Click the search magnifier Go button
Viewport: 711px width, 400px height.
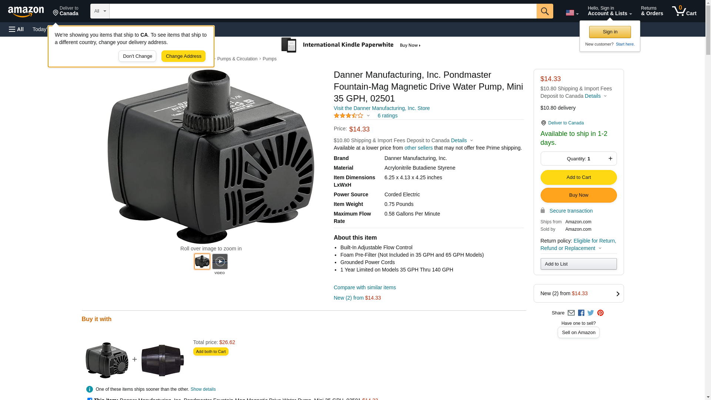[544, 11]
